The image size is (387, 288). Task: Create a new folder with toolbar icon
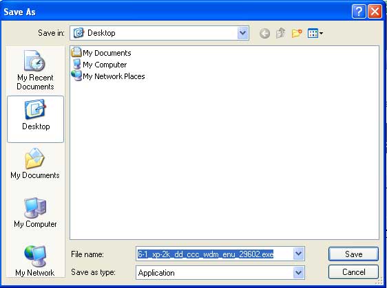297,33
